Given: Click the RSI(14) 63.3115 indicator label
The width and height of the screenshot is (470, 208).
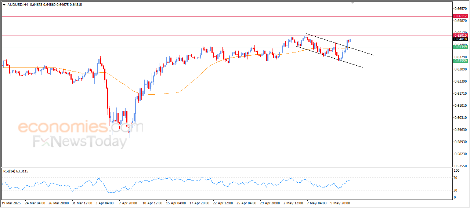Looking at the screenshot, I should 16,171.
